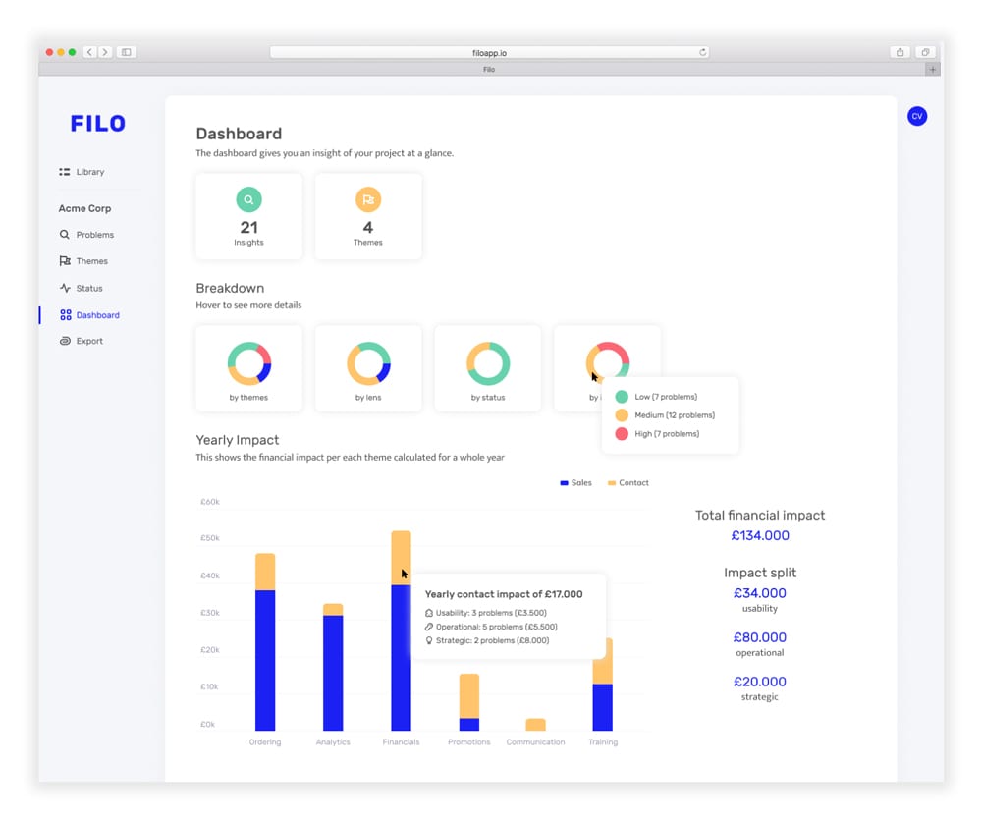Toggle the browser sidebar button
Viewport: 982px width, 822px height.
pos(126,52)
